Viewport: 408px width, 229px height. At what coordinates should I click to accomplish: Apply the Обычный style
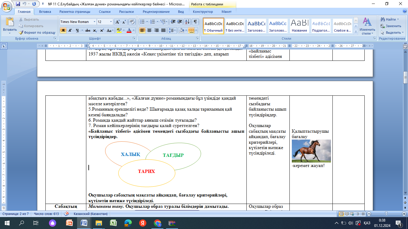pos(213,26)
